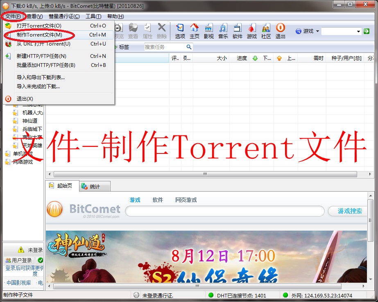Click the DHT green status light
This screenshot has height=302, width=378.
[x=211, y=295]
